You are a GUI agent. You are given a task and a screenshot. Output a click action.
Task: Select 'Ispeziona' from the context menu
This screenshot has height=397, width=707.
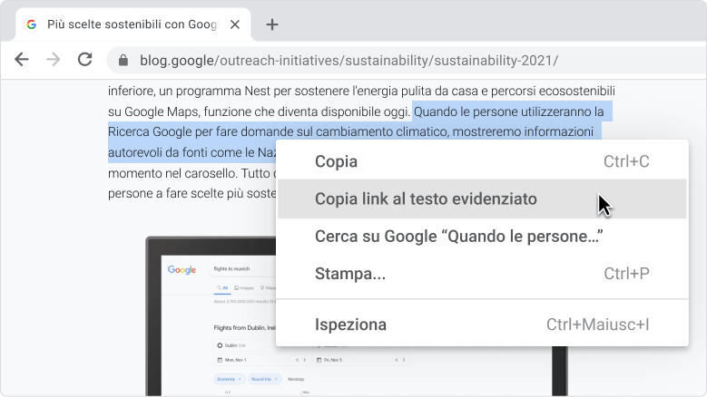click(x=350, y=324)
